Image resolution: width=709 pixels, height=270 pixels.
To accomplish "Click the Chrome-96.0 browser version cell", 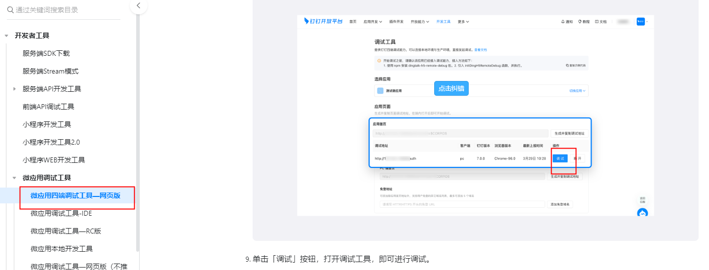I will (x=505, y=158).
